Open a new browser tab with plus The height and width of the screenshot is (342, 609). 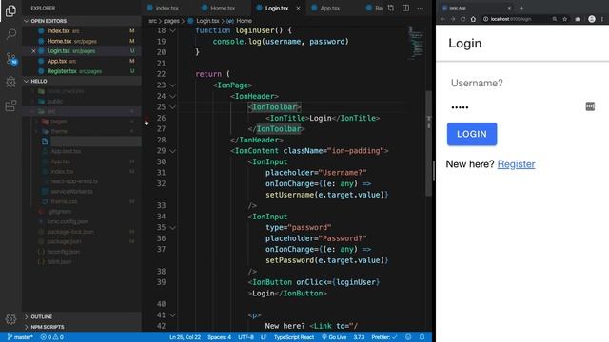521,8
